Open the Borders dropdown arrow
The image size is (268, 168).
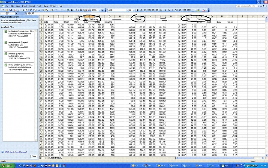196,10
